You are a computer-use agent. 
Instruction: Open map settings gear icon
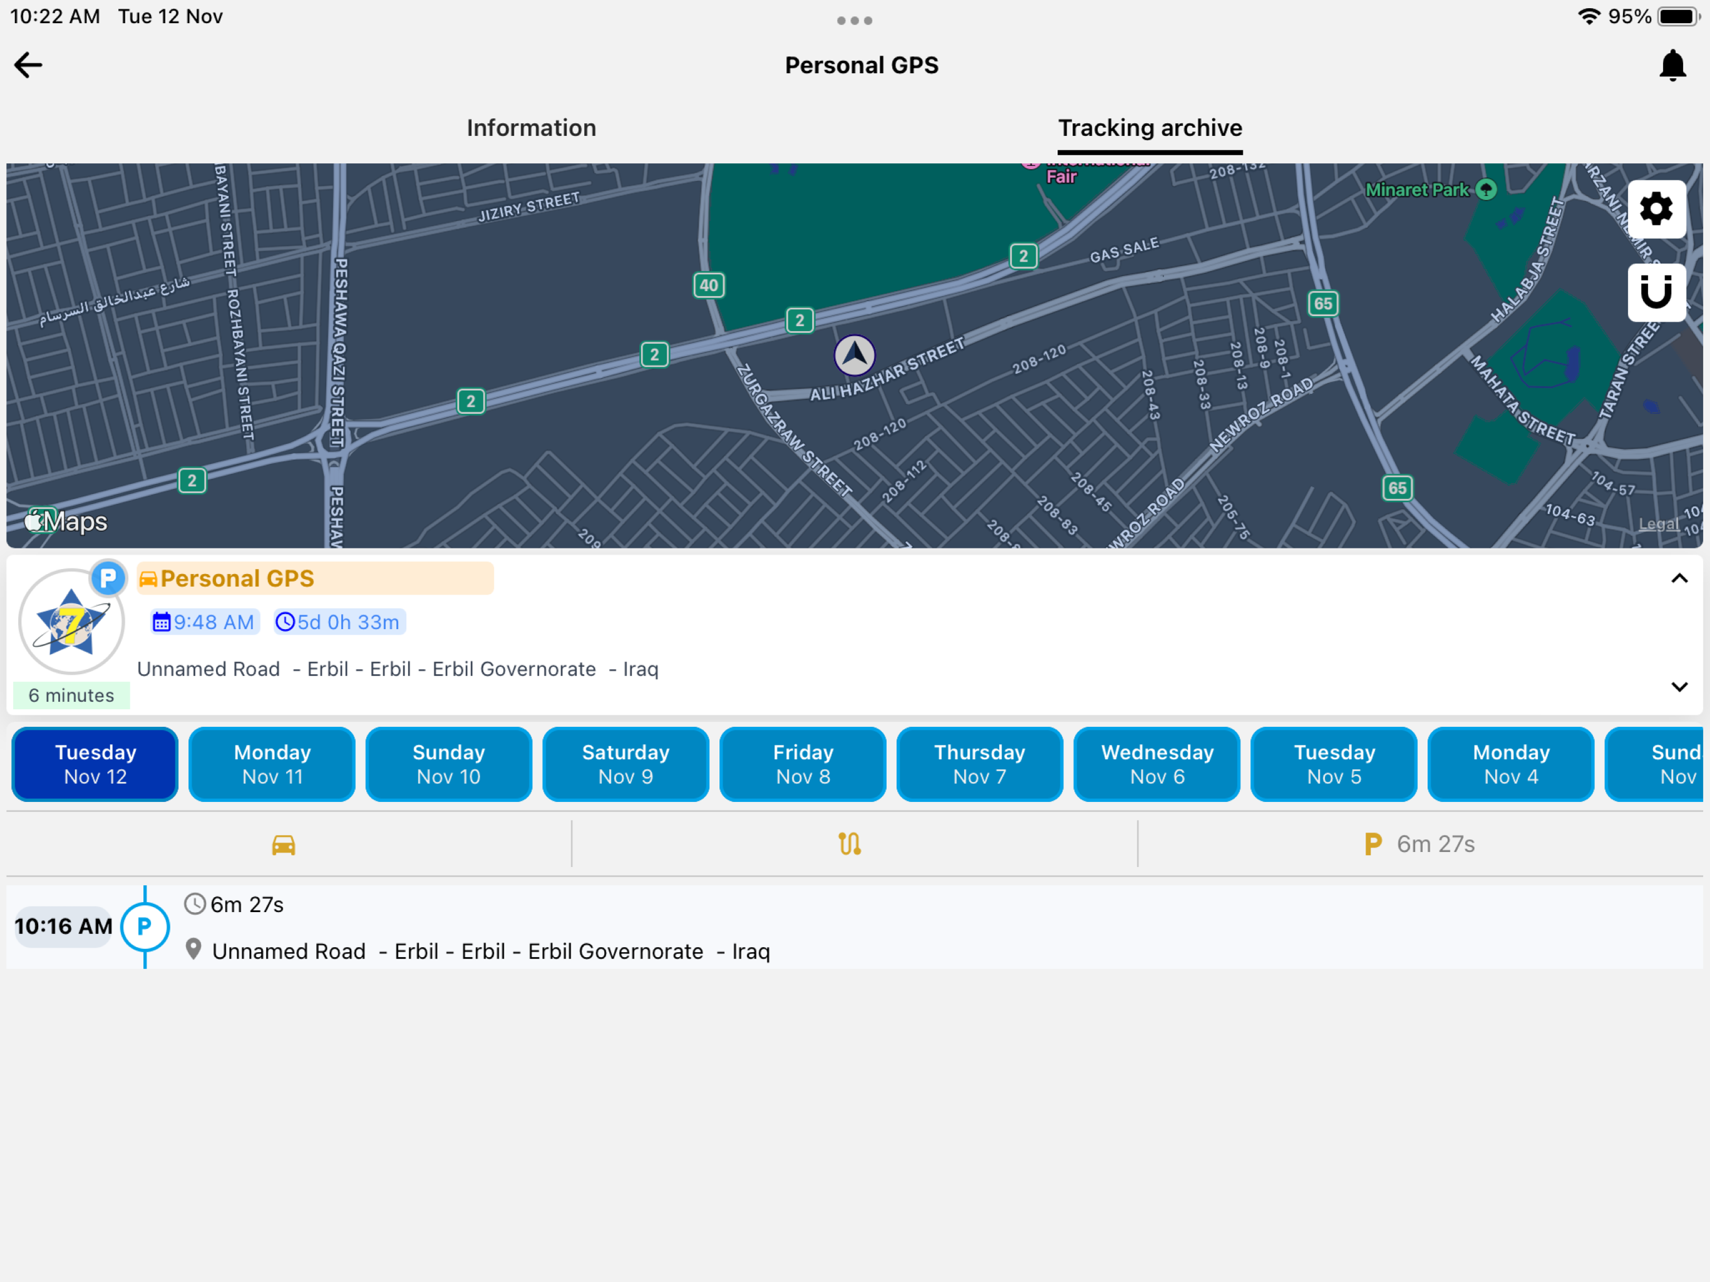(x=1656, y=209)
